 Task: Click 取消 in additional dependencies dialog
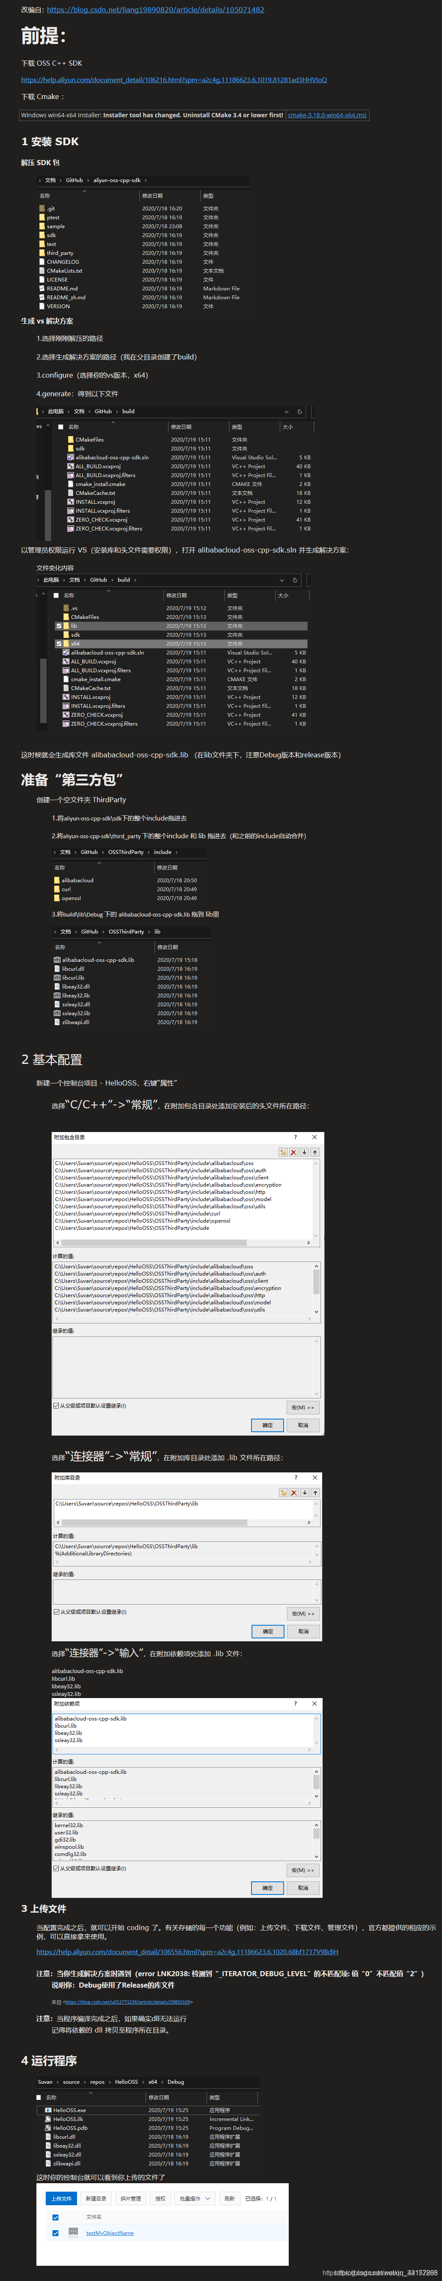point(303,1888)
